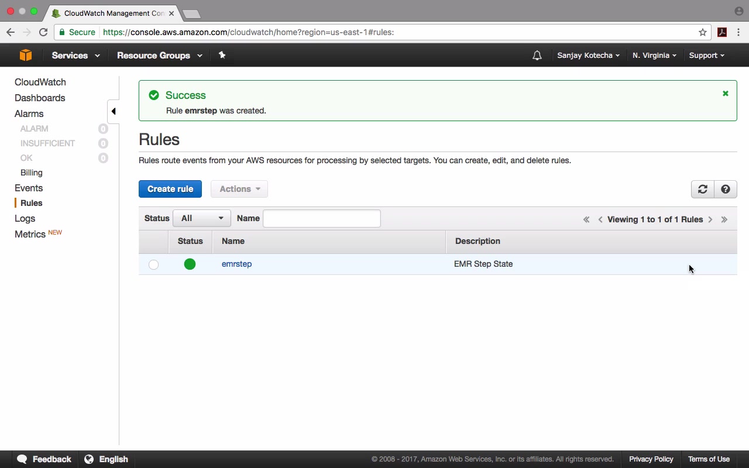Open Events in the sidebar
749x468 pixels.
29,188
